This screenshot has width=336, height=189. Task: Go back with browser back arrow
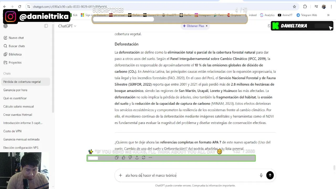coord(4,7)
